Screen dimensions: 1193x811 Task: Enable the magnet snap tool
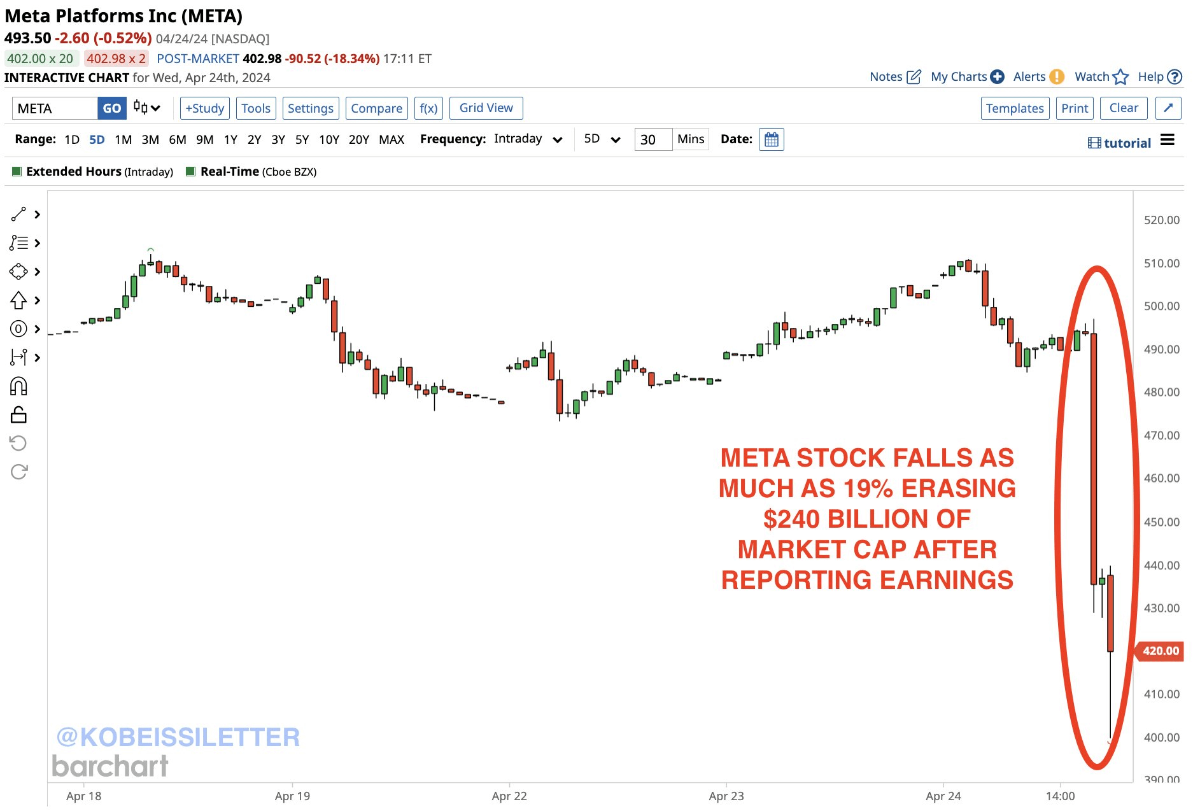click(x=19, y=385)
